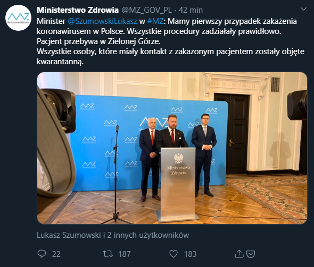Click tagged Lukasz Szumowski and 2 others
Screen dimensions: 314x267
point(113,235)
